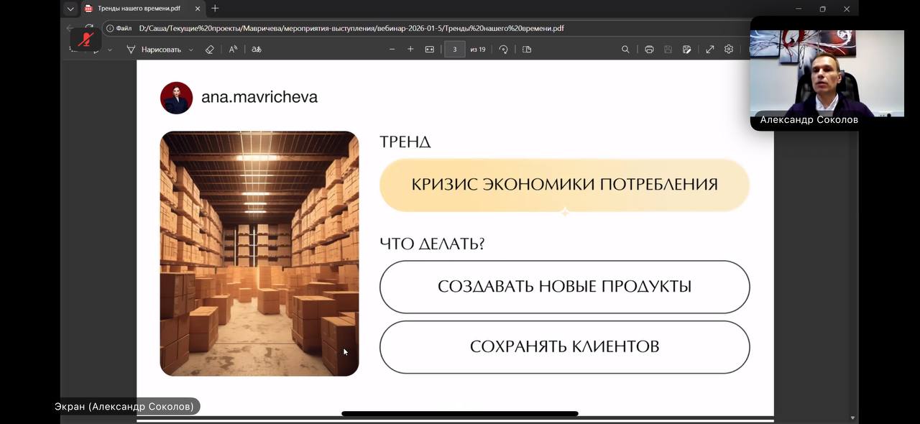Open search in PDF magnifier icon
Image resolution: width=920 pixels, height=424 pixels.
[625, 50]
